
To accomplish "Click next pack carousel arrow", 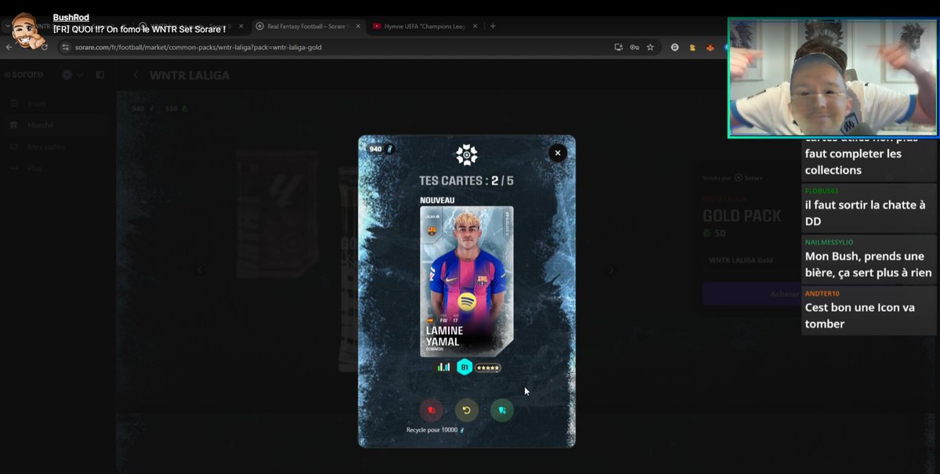I will (x=611, y=270).
